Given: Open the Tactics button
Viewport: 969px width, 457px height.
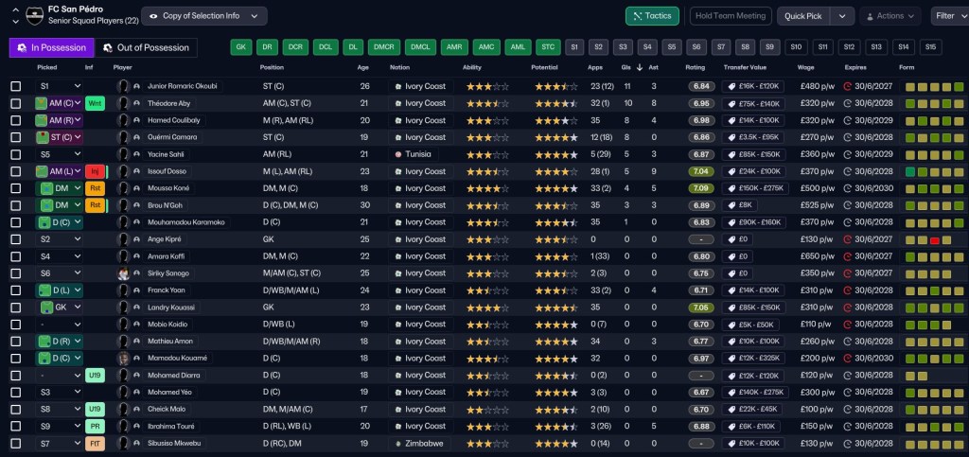Looking at the screenshot, I should click(x=652, y=16).
